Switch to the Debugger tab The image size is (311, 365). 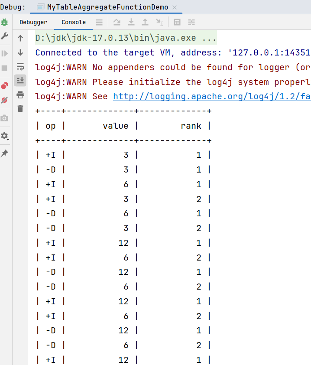(33, 23)
